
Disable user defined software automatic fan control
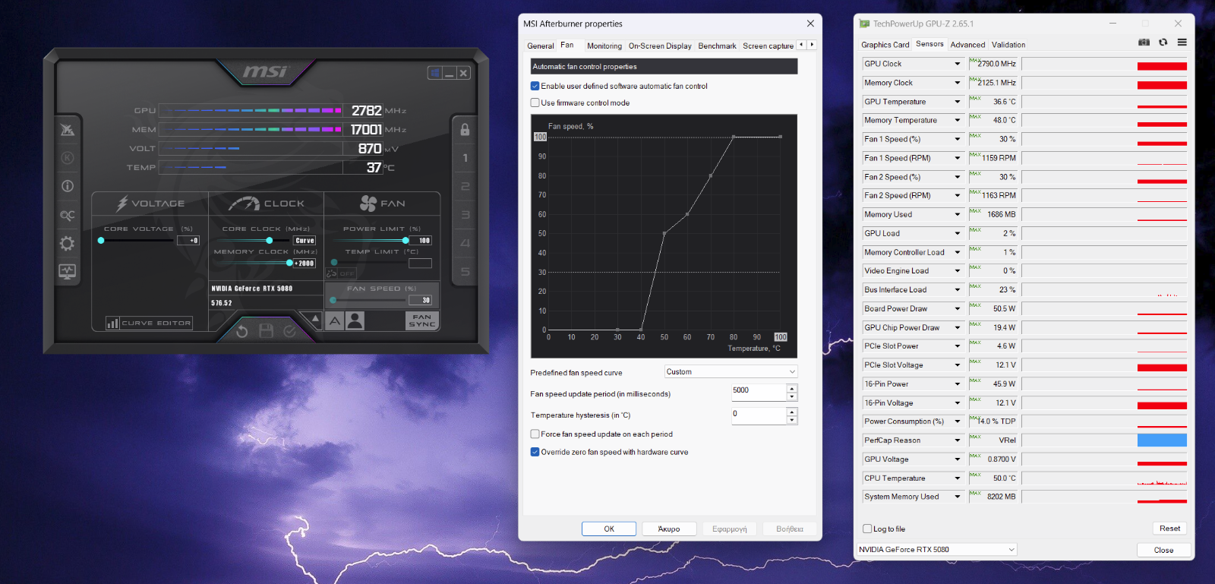click(535, 87)
